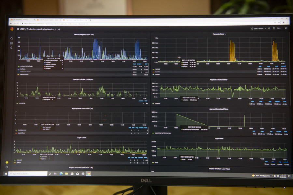Open the Dashboards icon in sidebar

point(12,43)
